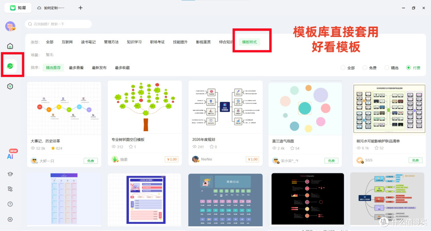
Task: Open the 大事记 timeline template thumbnail
Action: tap(64, 109)
